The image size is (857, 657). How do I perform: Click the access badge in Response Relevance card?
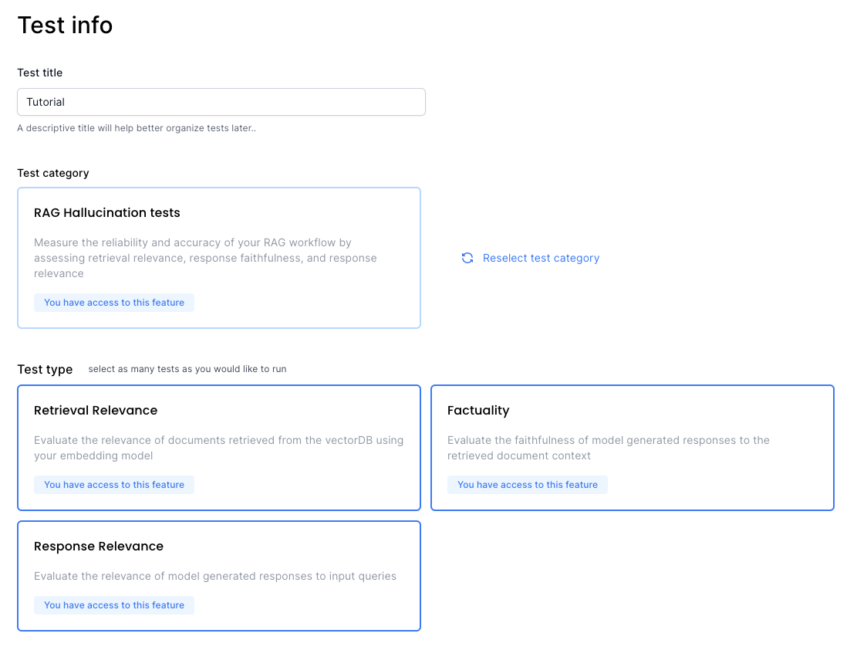click(114, 605)
